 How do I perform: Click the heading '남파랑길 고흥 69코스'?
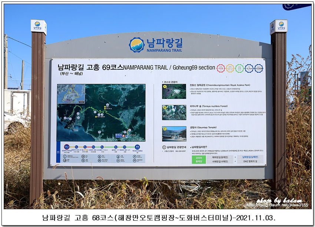90,67
